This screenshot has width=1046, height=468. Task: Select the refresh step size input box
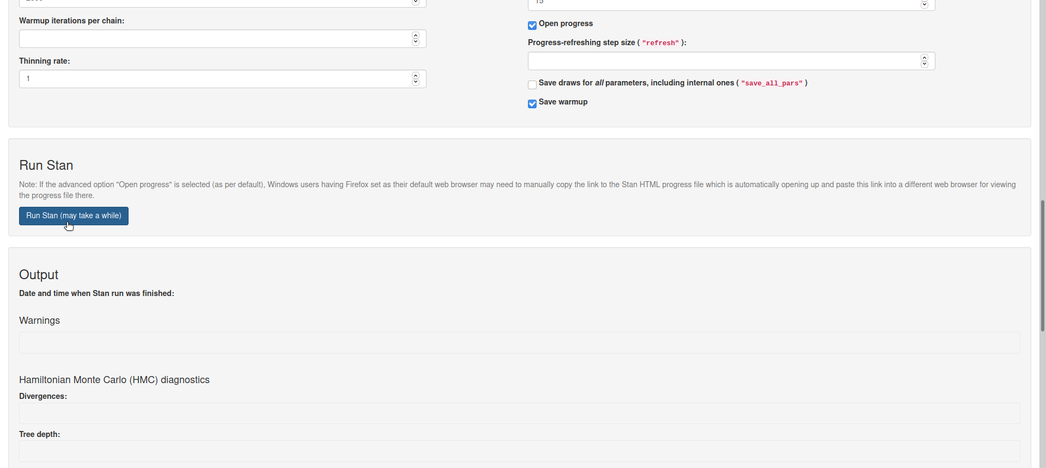pyautogui.click(x=722, y=61)
